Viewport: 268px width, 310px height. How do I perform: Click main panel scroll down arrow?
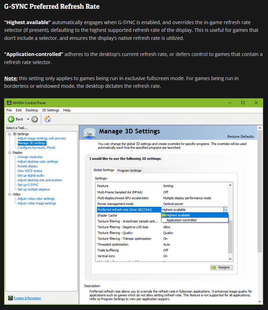coord(260,302)
